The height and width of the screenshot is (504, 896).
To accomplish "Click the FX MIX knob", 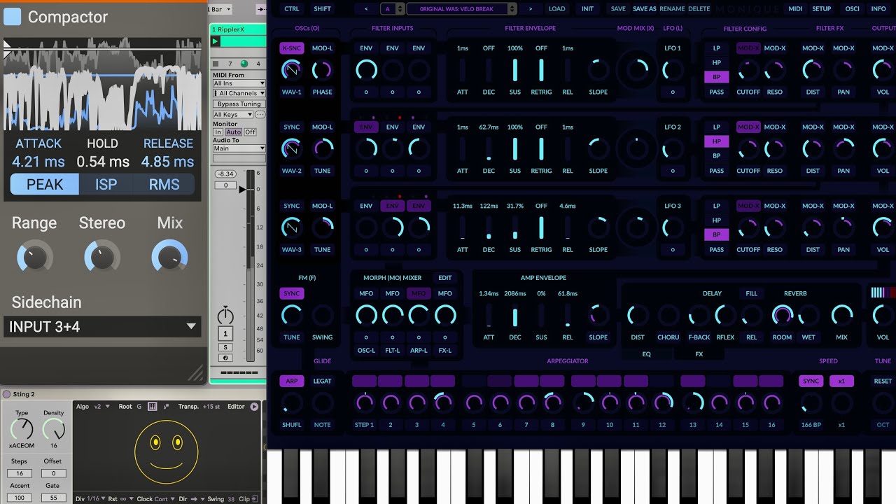I will pyautogui.click(x=841, y=315).
